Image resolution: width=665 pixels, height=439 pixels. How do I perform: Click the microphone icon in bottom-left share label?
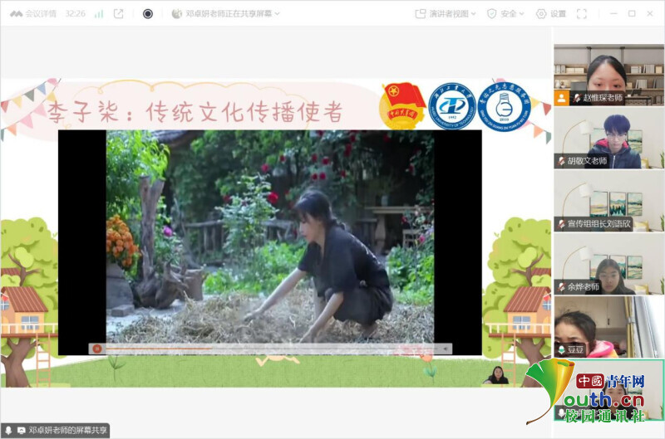tap(8, 431)
